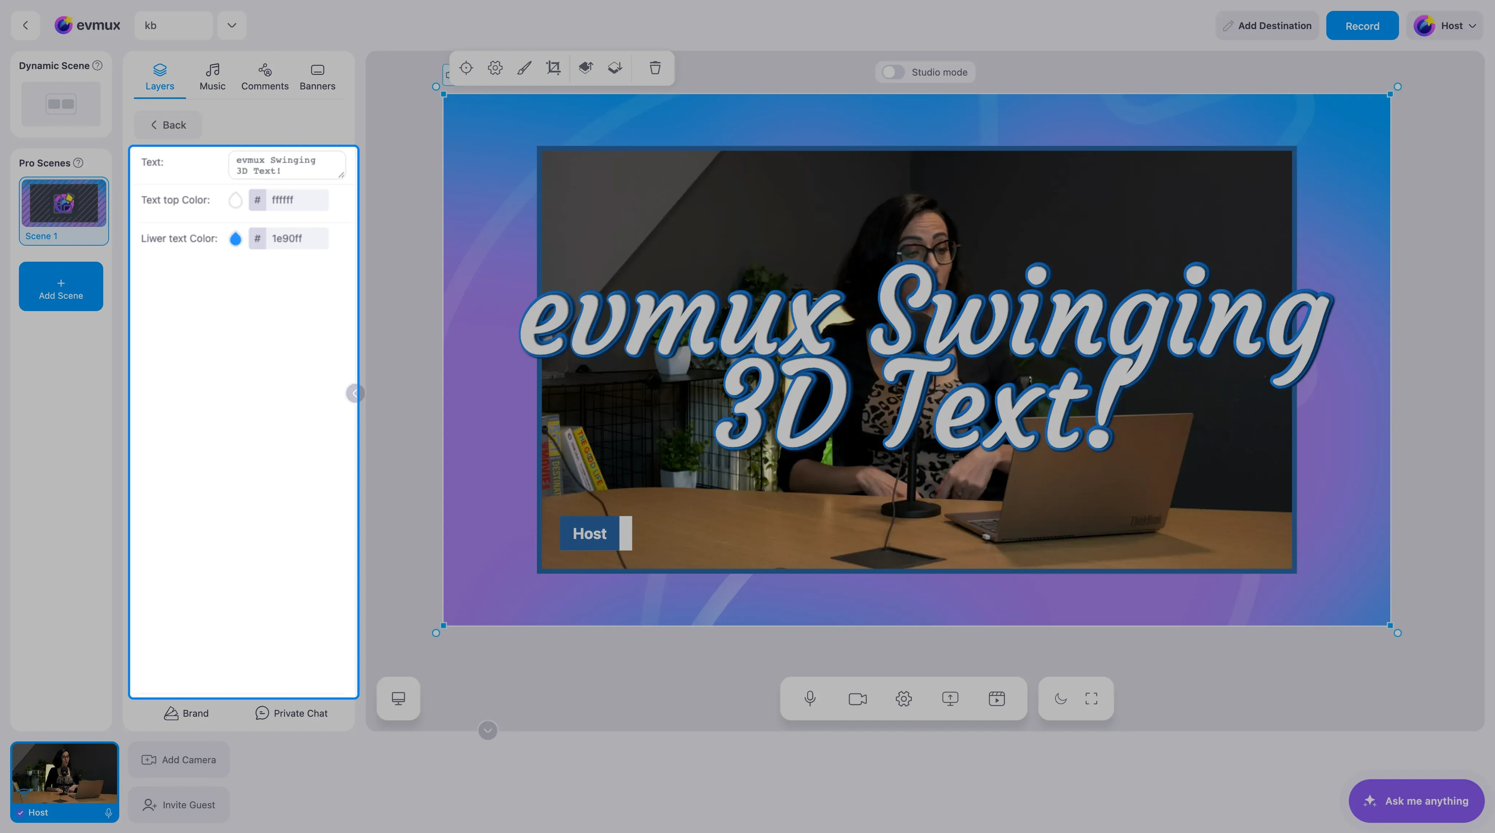
Task: Open Dynamic Scene help question mark
Action: [97, 65]
